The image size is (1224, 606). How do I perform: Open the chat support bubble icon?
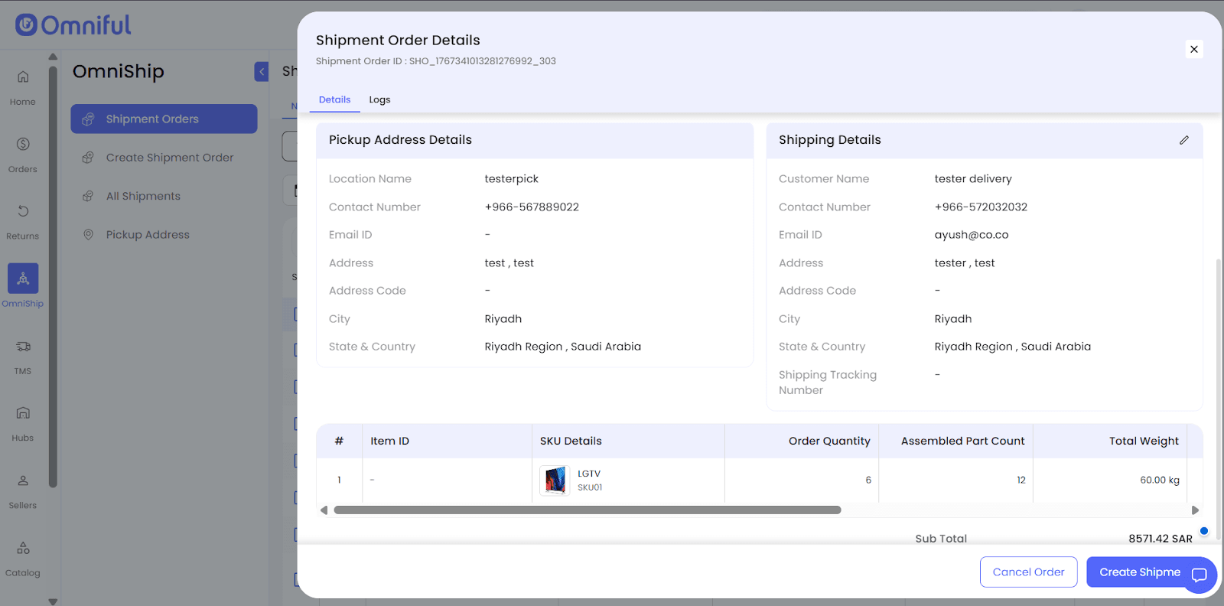pyautogui.click(x=1199, y=575)
